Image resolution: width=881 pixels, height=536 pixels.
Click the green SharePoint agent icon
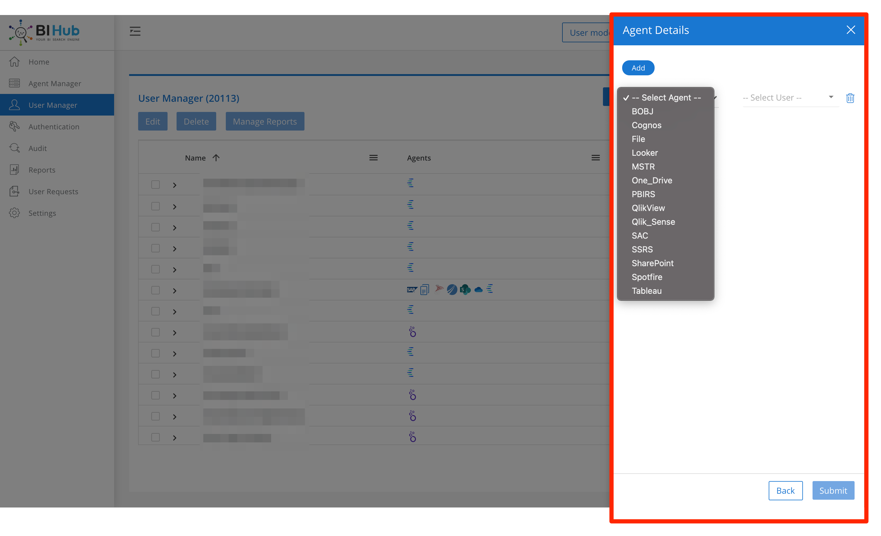[465, 289]
